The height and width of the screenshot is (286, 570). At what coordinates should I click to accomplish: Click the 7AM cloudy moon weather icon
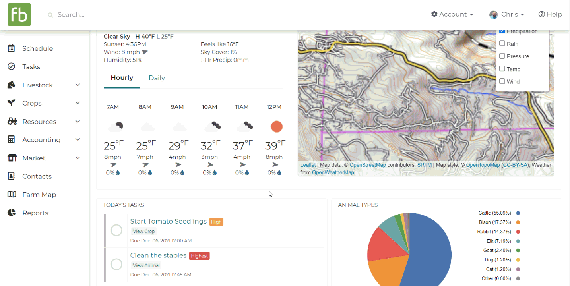(115, 127)
